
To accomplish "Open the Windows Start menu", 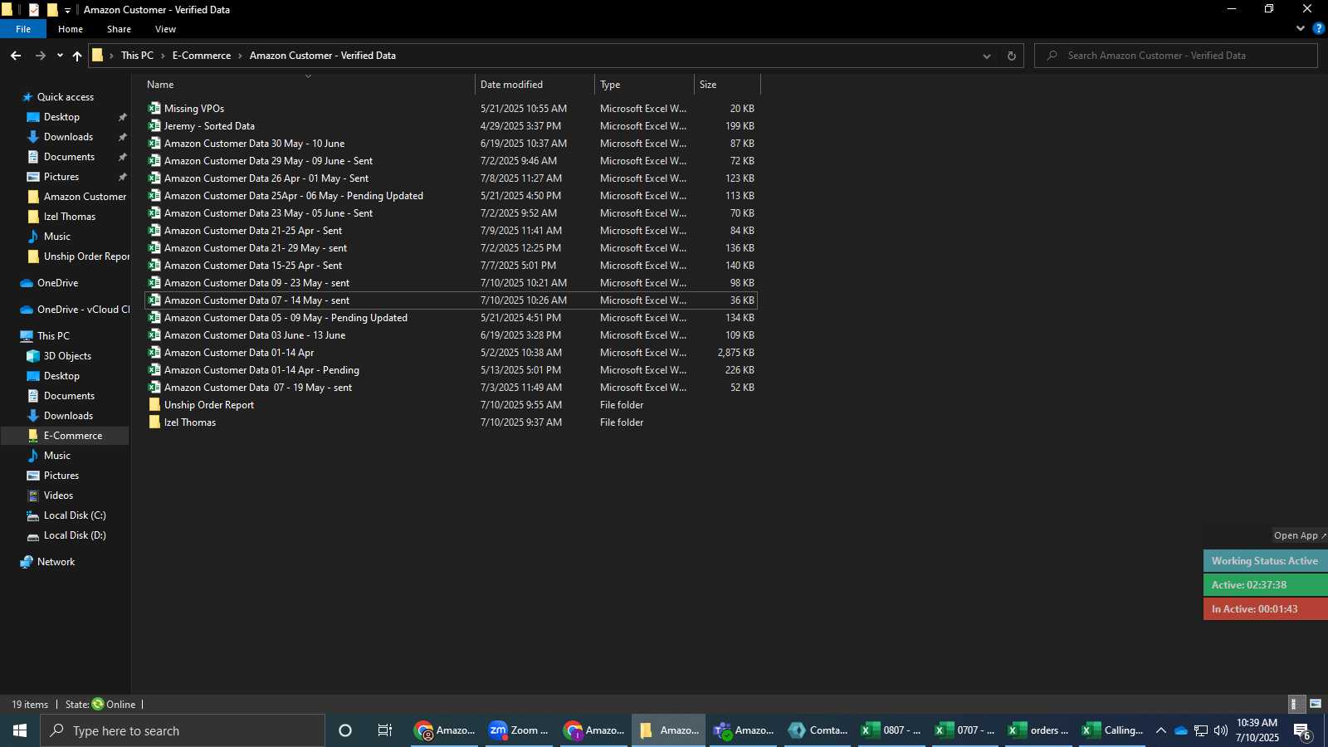I will tap(20, 730).
